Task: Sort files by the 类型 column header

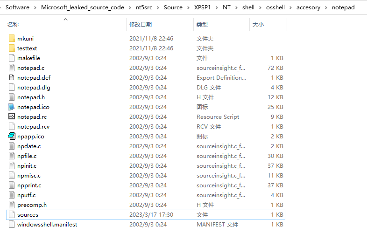Action: click(202, 24)
